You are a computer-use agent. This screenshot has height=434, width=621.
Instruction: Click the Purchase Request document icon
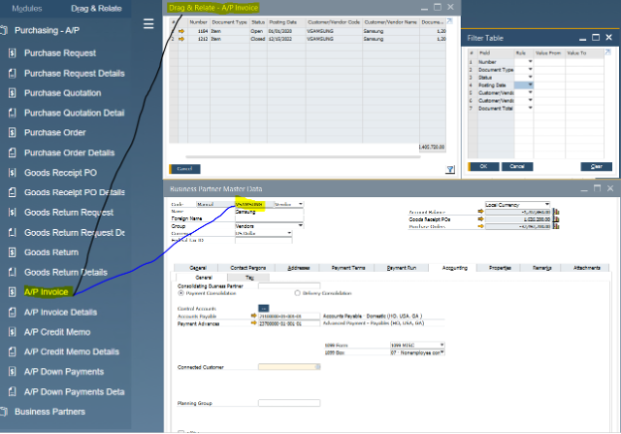click(12, 53)
